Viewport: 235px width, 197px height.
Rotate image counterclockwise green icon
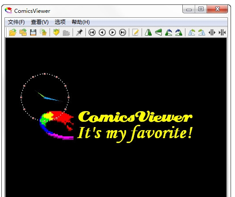click(x=169, y=32)
